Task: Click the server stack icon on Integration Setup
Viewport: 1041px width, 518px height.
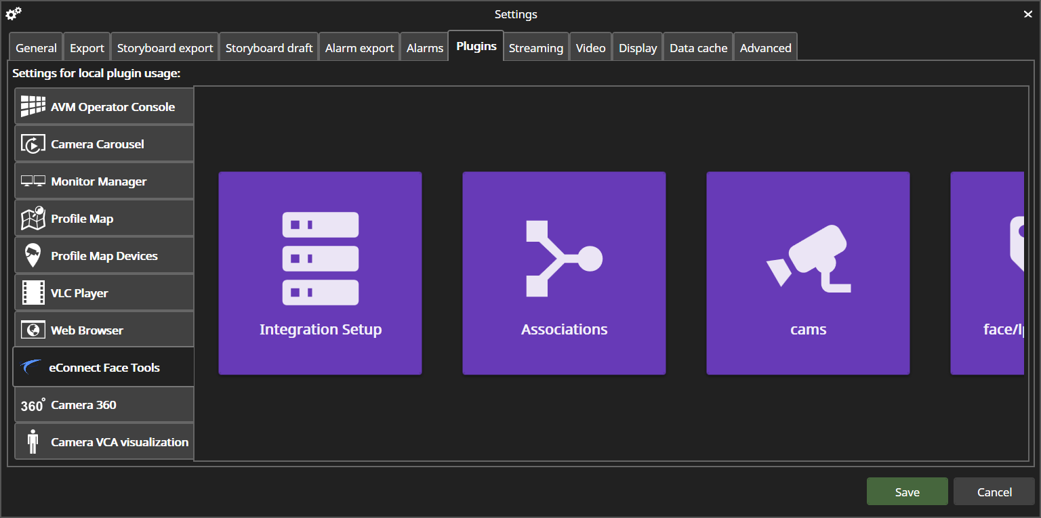Action: click(321, 258)
